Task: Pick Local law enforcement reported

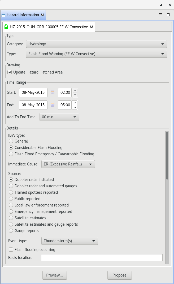Action: pos(11,205)
